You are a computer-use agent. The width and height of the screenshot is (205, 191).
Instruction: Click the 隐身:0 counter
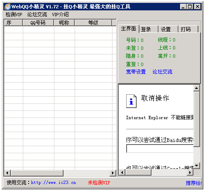tap(134, 56)
